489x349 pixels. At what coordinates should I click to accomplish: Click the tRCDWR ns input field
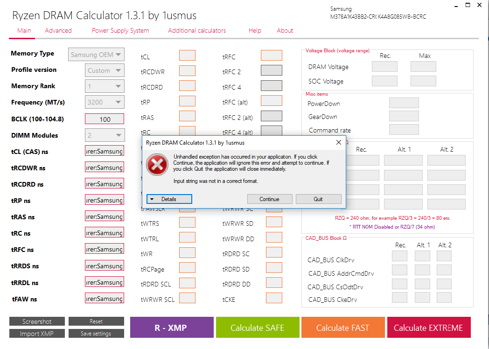coord(105,168)
